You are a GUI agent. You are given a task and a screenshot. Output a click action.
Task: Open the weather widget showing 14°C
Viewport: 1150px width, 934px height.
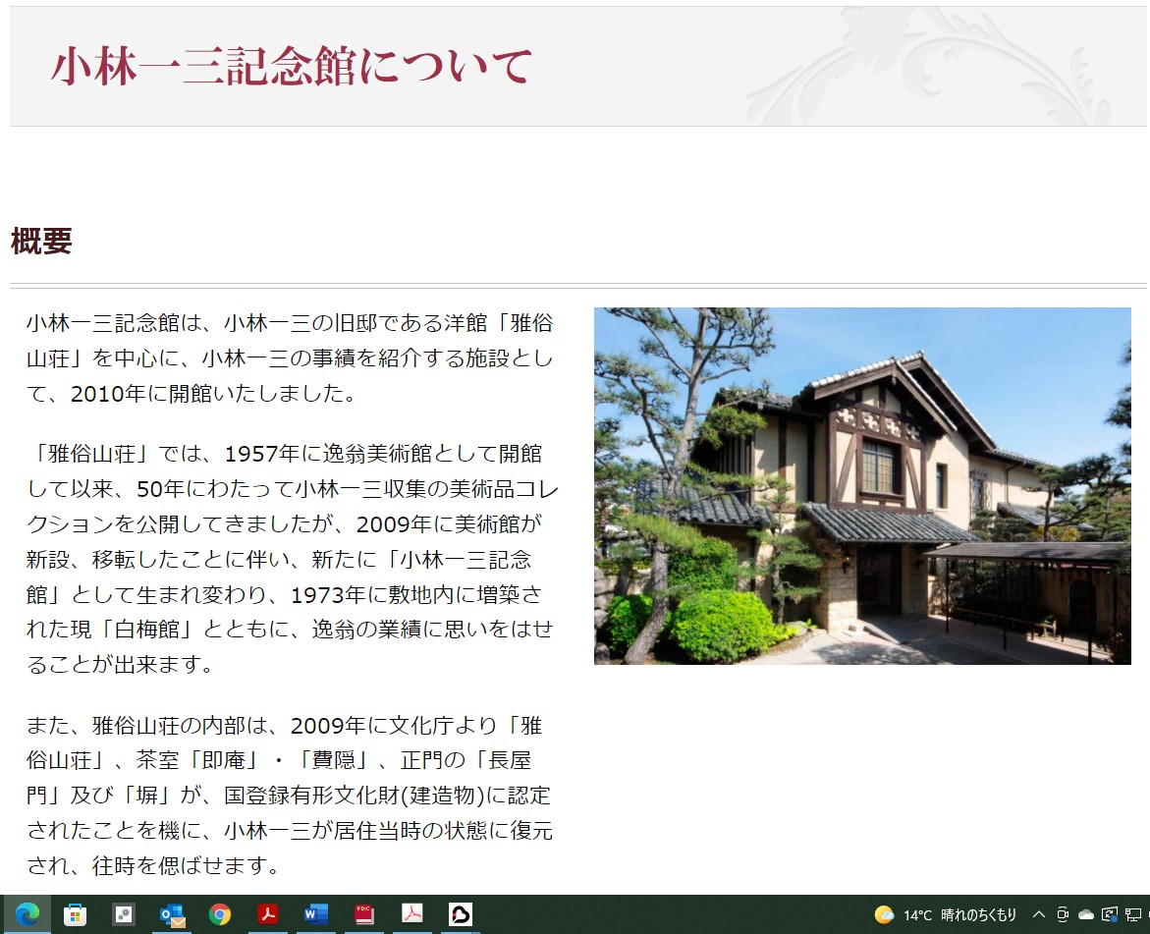946,915
